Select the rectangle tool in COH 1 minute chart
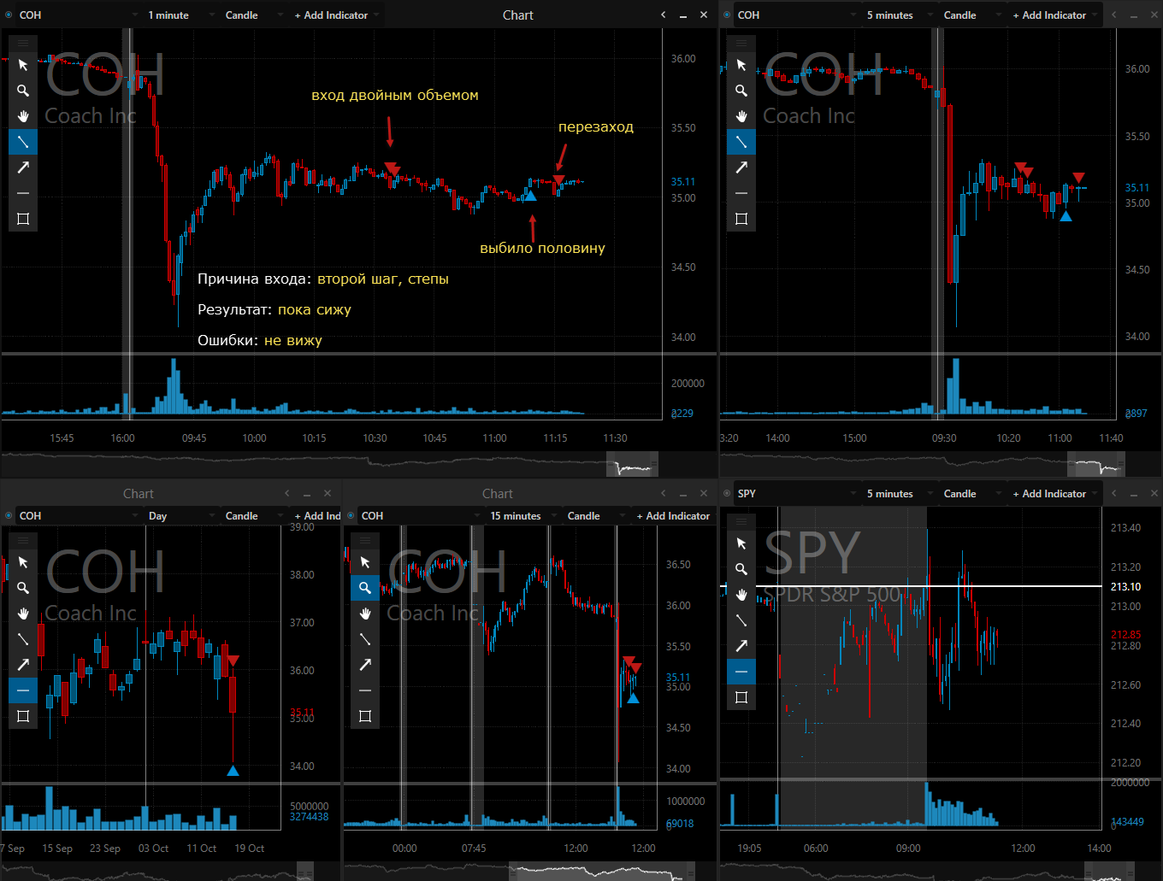Image resolution: width=1163 pixels, height=881 pixels. tap(23, 219)
